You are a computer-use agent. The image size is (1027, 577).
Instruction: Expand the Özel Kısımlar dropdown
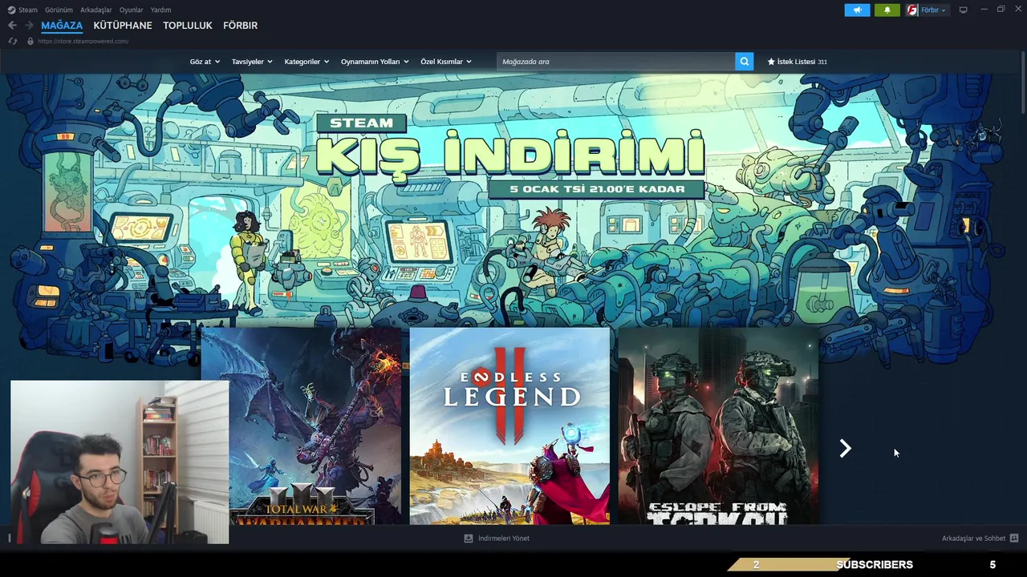point(446,62)
